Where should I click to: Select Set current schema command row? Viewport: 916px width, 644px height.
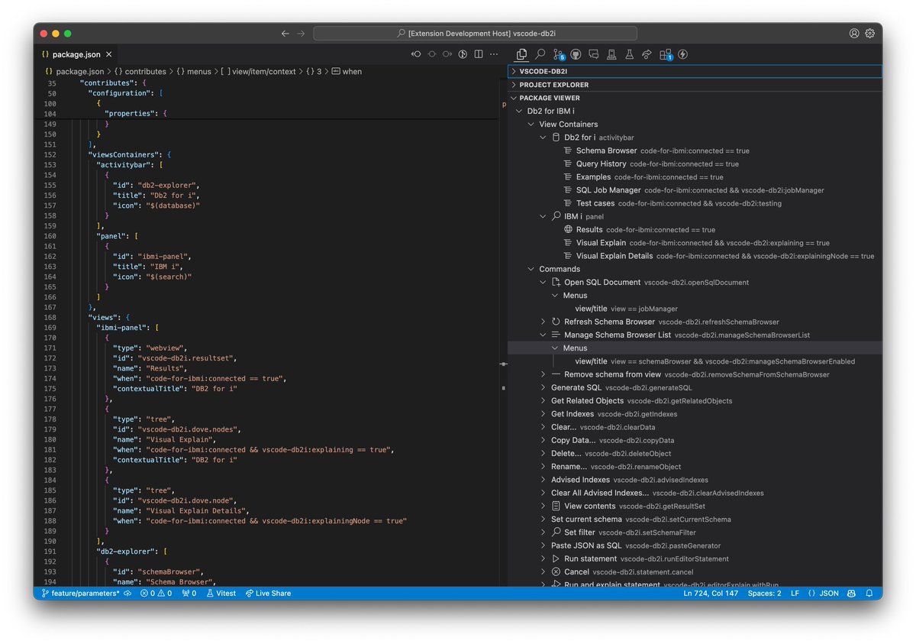coord(695,519)
